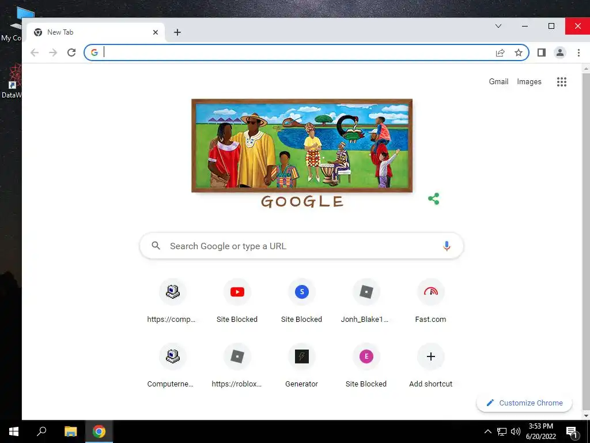Add a new shortcut tile
The height and width of the screenshot is (443, 590).
tap(431, 366)
